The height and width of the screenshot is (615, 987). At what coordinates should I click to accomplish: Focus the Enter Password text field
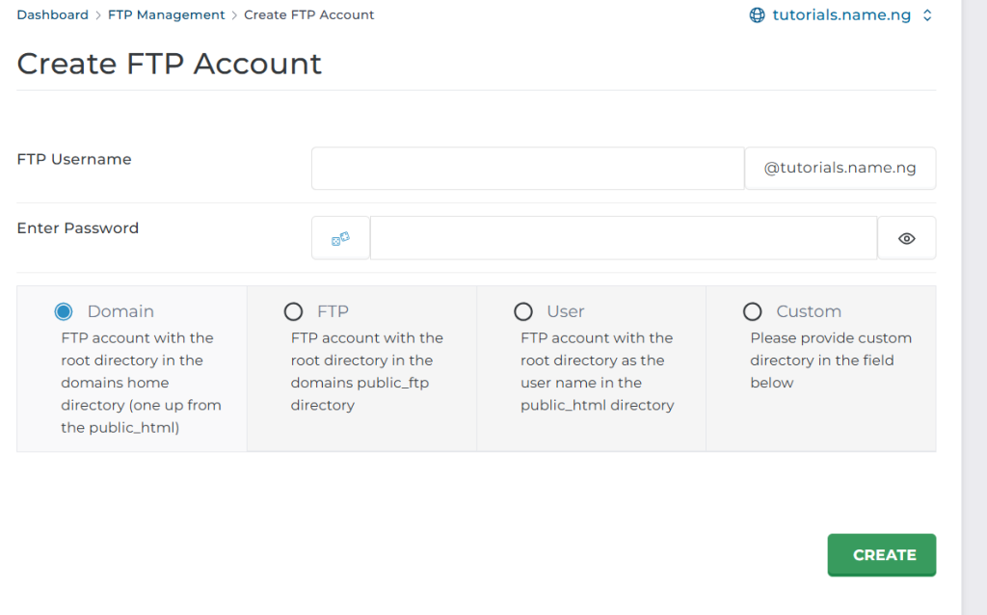point(623,238)
